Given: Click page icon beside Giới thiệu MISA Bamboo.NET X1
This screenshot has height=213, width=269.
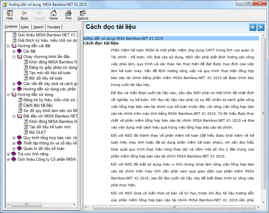Looking at the screenshot, I should point(14,35).
